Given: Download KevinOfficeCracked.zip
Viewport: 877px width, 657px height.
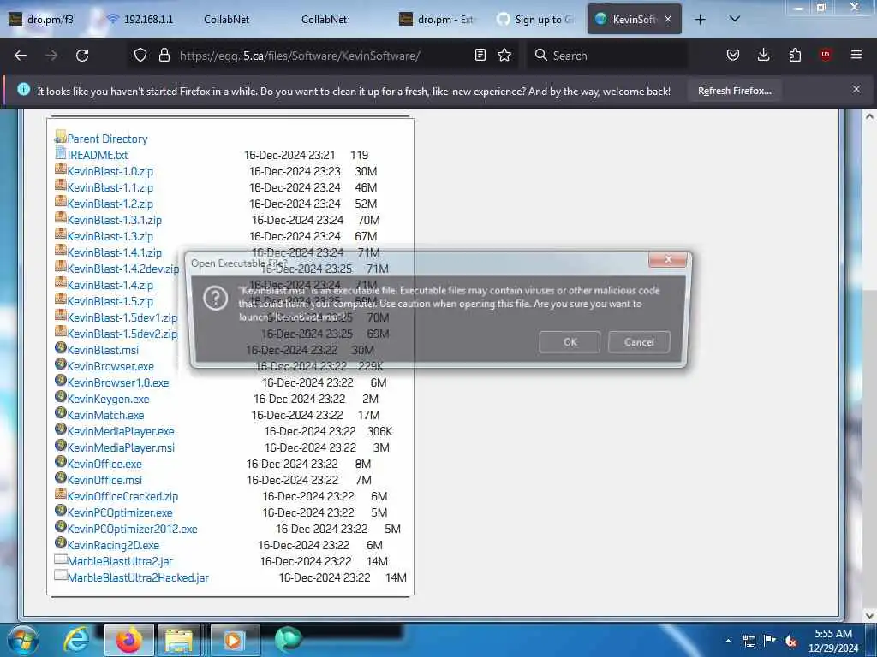Looking at the screenshot, I should tap(122, 495).
